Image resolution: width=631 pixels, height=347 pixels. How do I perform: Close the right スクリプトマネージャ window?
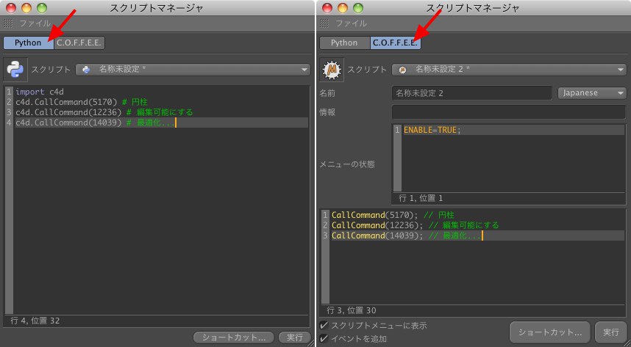pyautogui.click(x=327, y=7)
